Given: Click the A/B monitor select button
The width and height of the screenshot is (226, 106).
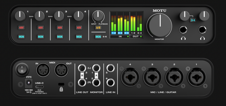Looking at the screenshot, I should click(x=98, y=28).
